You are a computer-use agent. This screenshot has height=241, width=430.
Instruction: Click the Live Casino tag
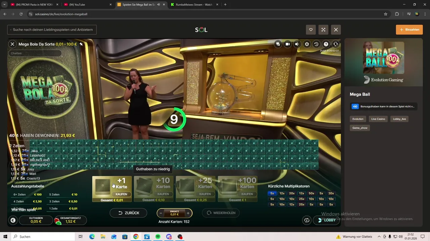click(x=378, y=119)
